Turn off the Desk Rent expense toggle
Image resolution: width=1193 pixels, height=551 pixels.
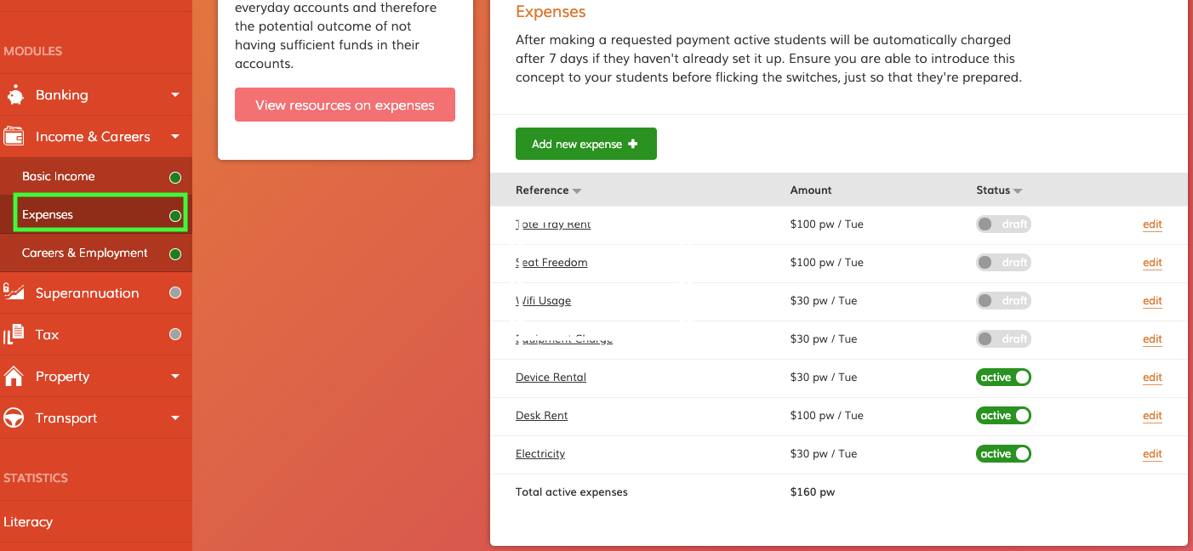click(x=1003, y=416)
